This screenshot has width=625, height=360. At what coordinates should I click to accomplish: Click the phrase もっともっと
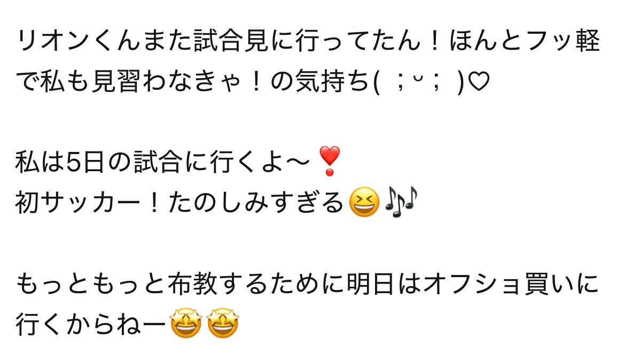91,284
